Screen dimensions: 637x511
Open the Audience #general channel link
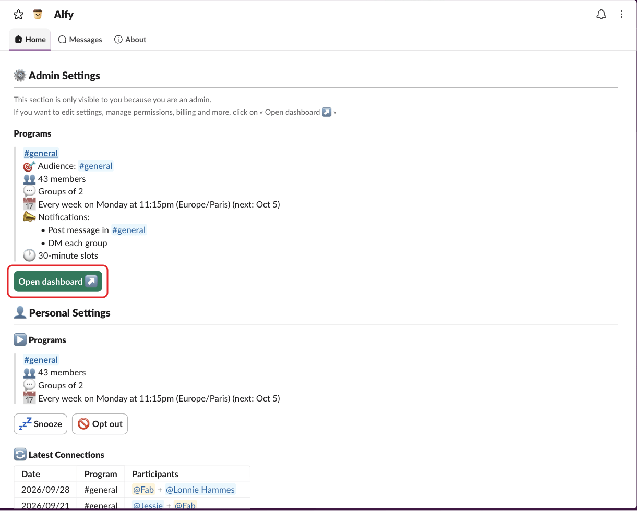[95, 166]
